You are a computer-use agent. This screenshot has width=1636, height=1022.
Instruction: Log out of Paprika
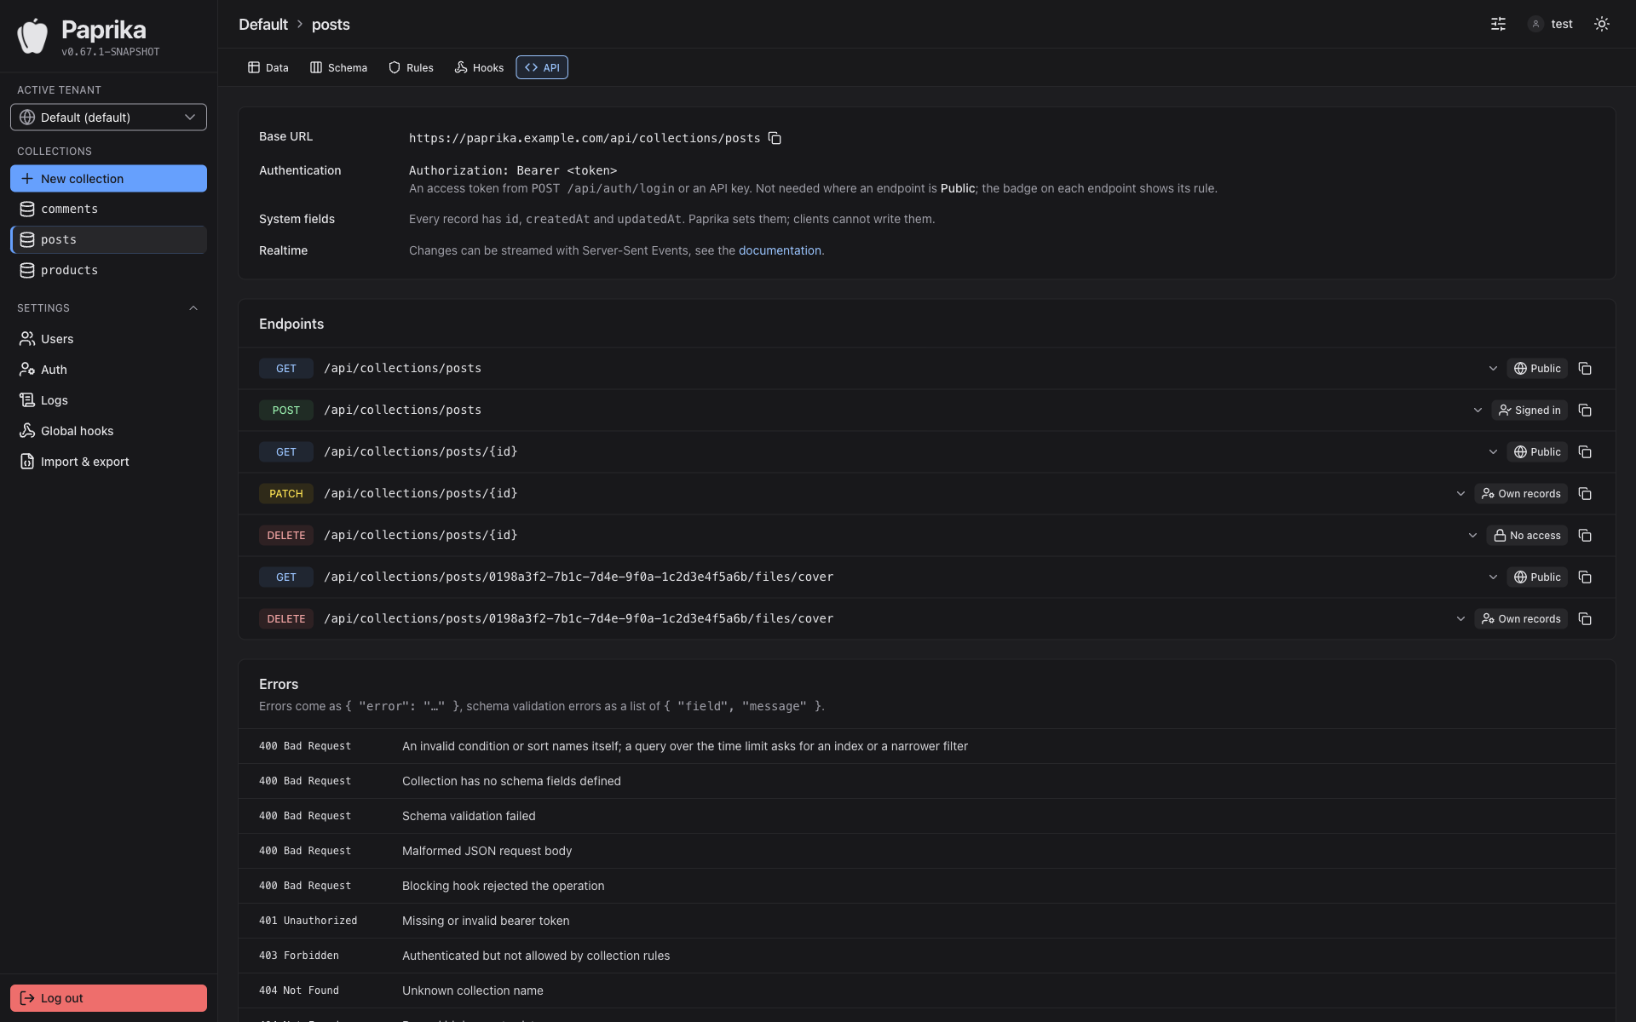(108, 998)
